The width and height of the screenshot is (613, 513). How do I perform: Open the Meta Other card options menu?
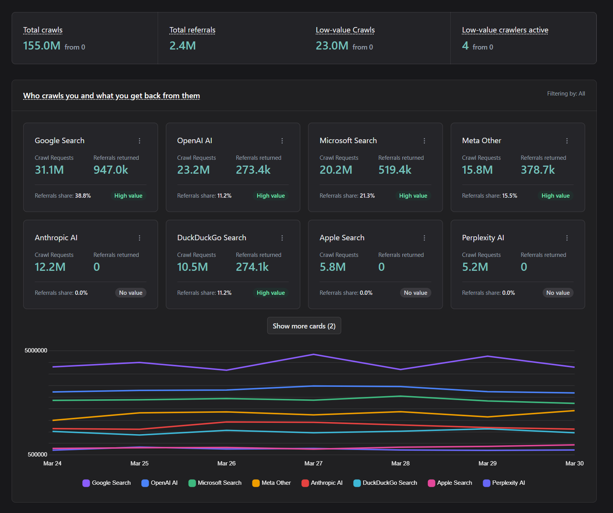pos(567,141)
